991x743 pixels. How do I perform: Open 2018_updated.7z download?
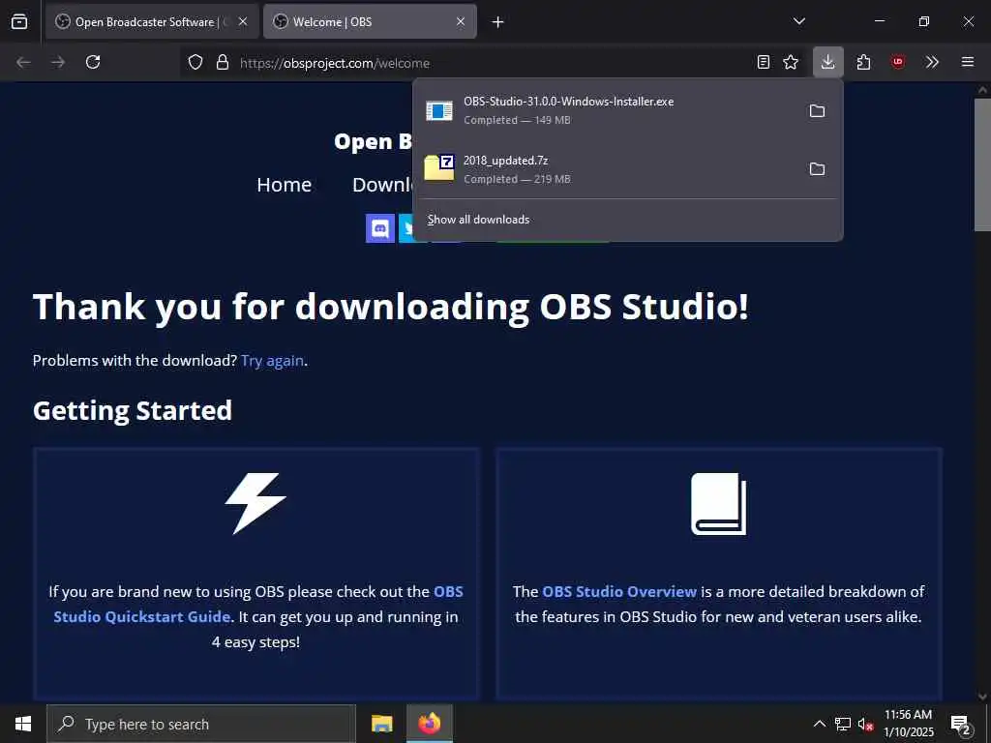tap(607, 169)
